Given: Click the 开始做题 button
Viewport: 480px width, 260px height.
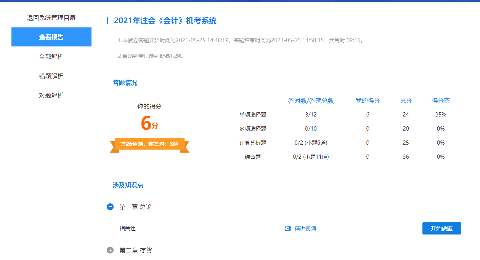Looking at the screenshot, I should tap(441, 228).
